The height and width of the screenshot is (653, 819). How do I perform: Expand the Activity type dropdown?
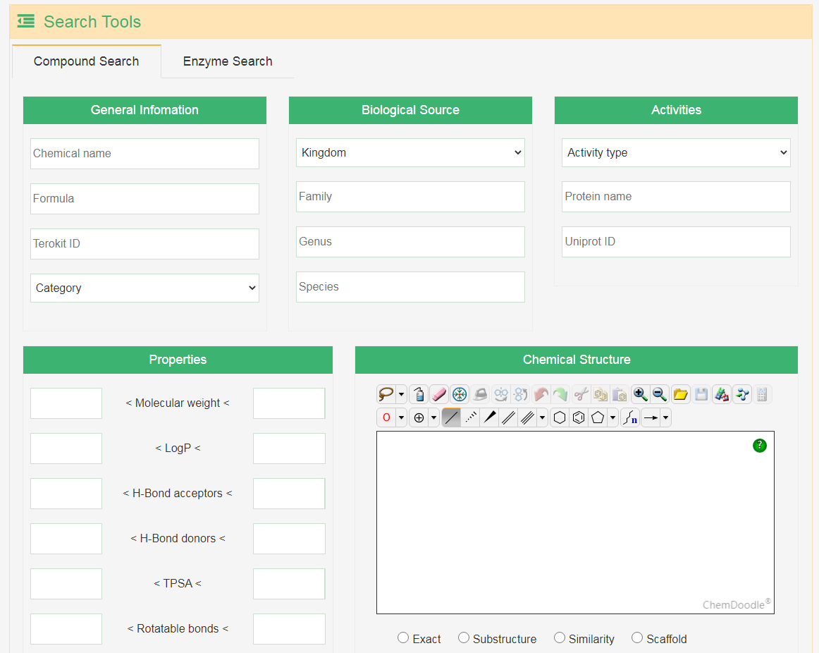[x=676, y=152]
